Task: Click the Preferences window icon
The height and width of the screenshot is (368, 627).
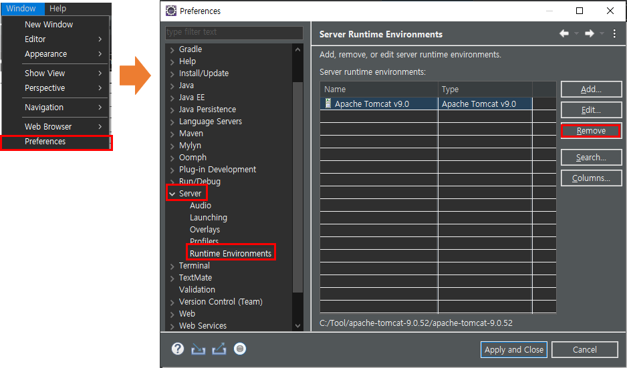Action: coord(171,11)
